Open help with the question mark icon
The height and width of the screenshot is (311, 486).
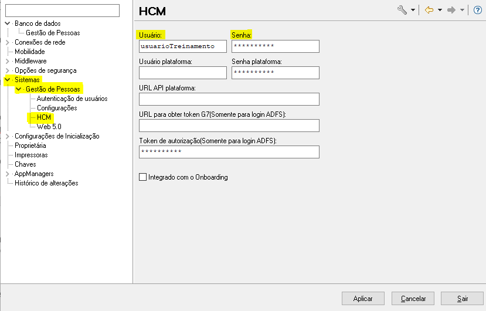click(478, 10)
